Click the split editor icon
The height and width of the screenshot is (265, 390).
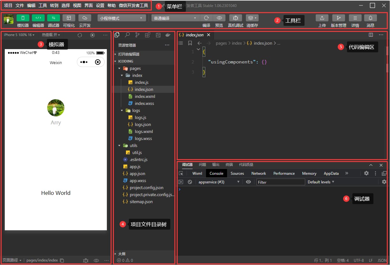371,35
